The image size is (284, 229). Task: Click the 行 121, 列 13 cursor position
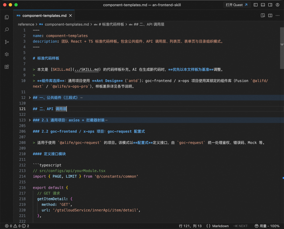pyautogui.click(x=190, y=226)
